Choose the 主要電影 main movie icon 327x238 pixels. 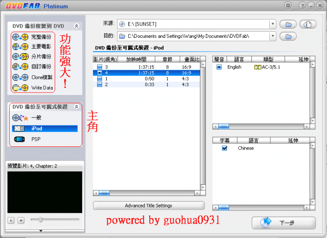(20, 47)
